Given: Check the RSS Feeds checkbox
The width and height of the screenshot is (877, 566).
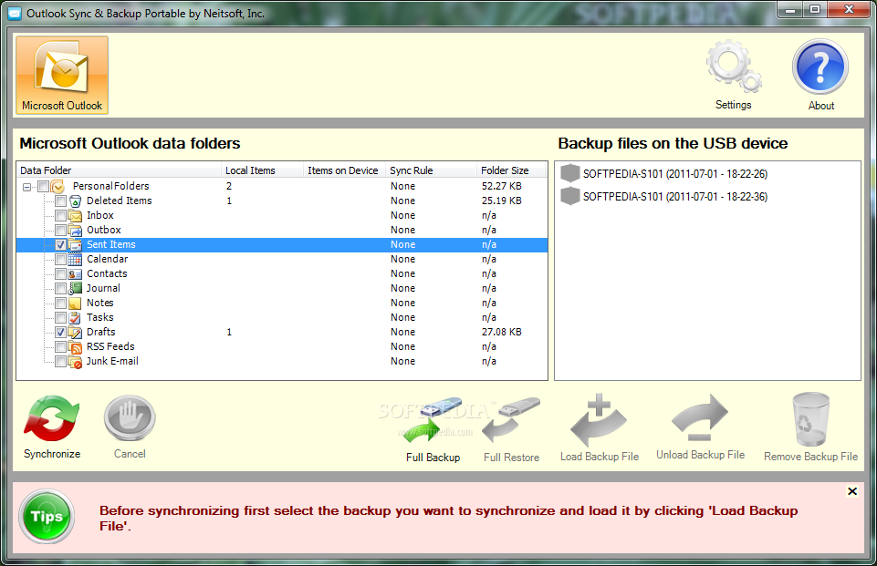Looking at the screenshot, I should 60,347.
